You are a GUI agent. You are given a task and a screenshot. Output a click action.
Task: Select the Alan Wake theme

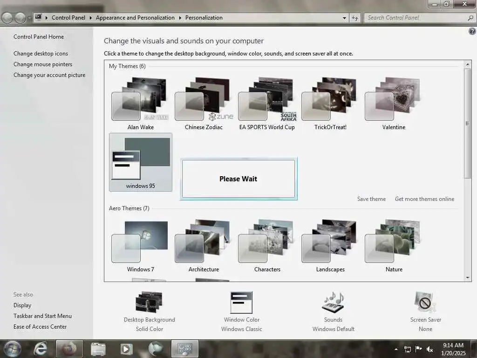tap(140, 103)
